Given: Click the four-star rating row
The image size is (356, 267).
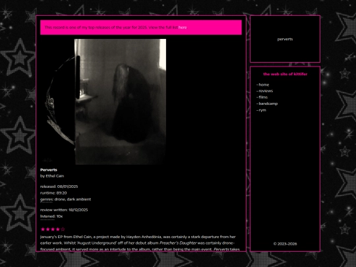Looking at the screenshot, I should (x=53, y=229).
